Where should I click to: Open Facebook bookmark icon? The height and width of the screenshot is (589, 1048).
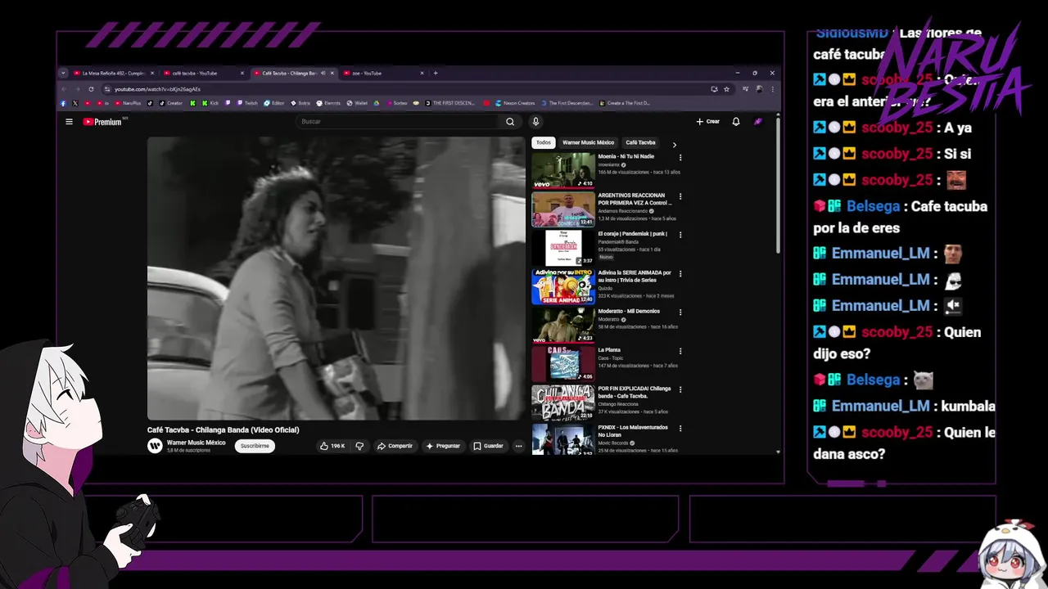point(63,103)
